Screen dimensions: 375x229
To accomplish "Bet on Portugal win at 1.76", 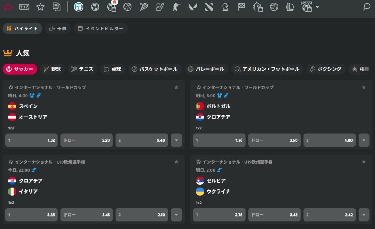I will tap(219, 140).
